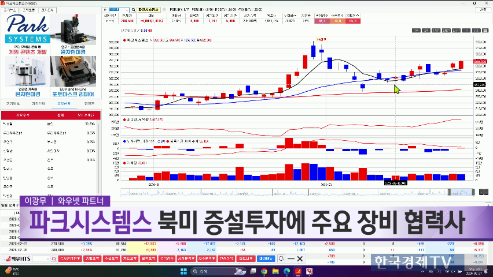
Task: Click the minus icon in bottom toolbar
Action: [291, 259]
